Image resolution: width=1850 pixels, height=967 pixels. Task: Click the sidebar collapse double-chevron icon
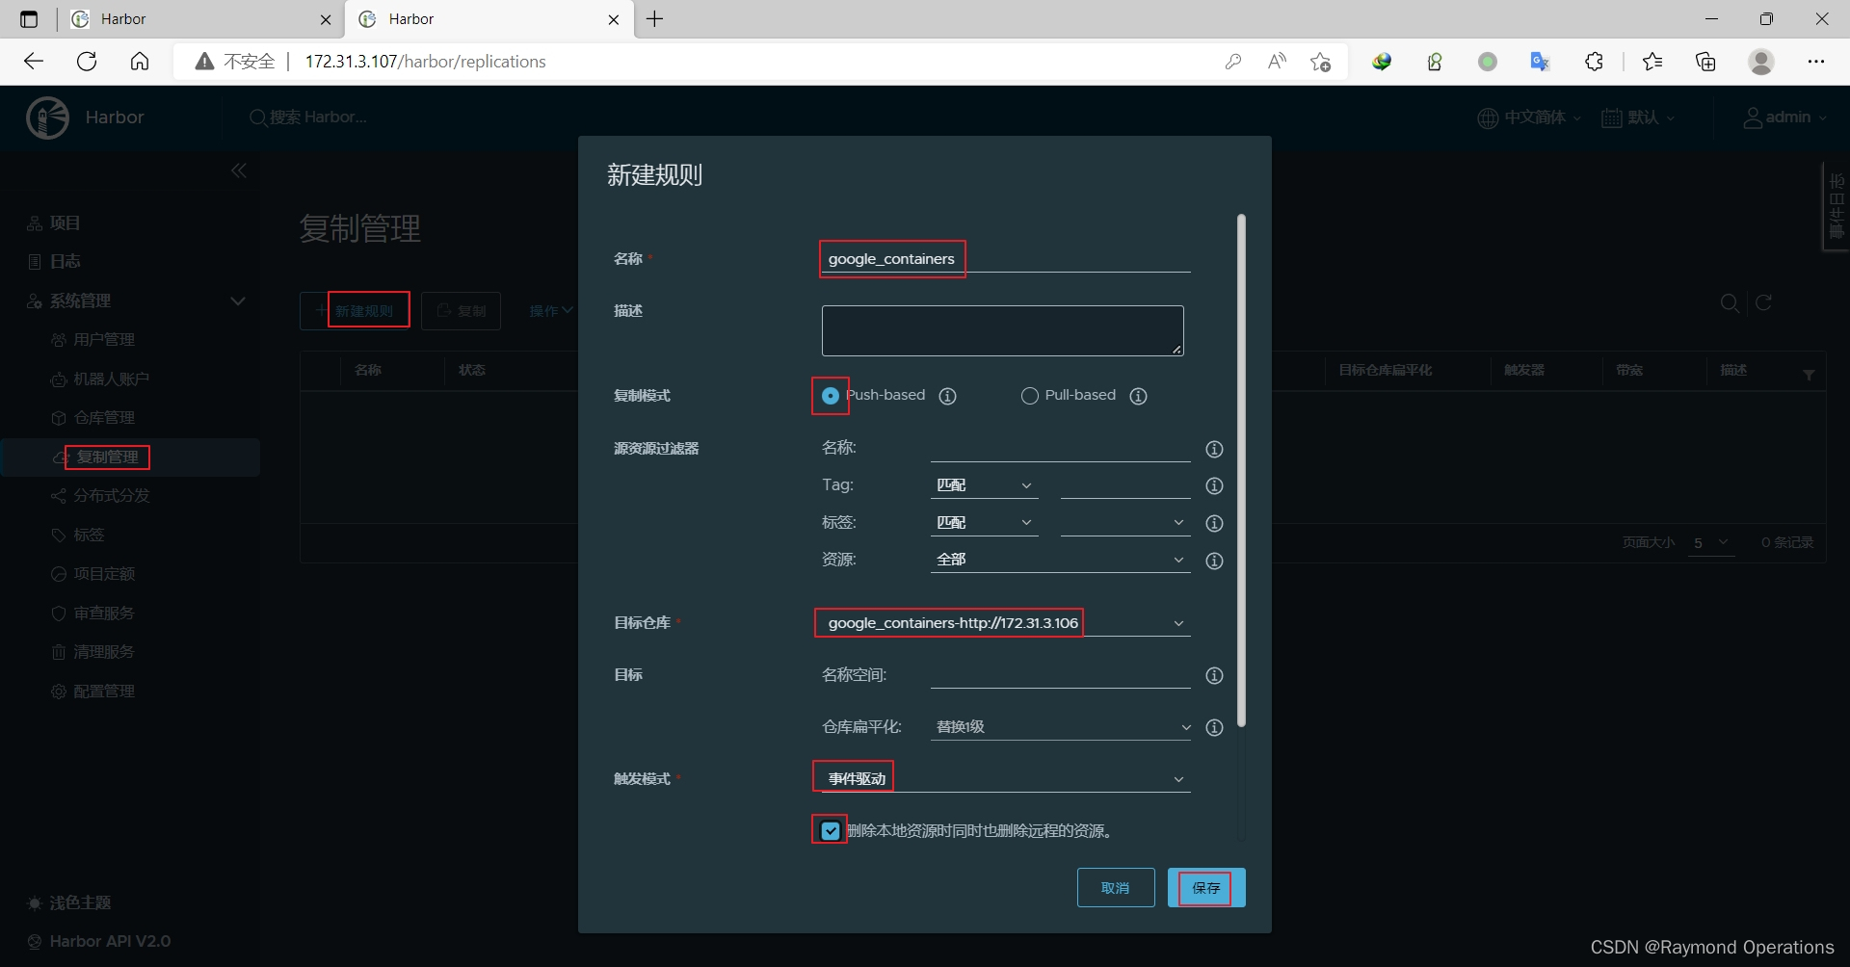[x=239, y=170]
